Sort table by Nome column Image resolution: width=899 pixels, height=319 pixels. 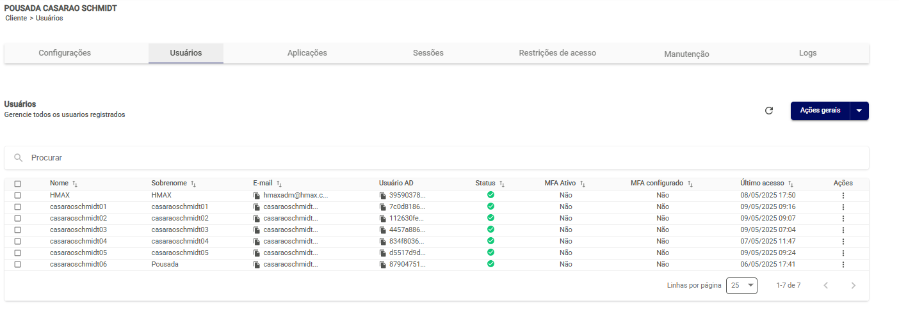point(74,183)
